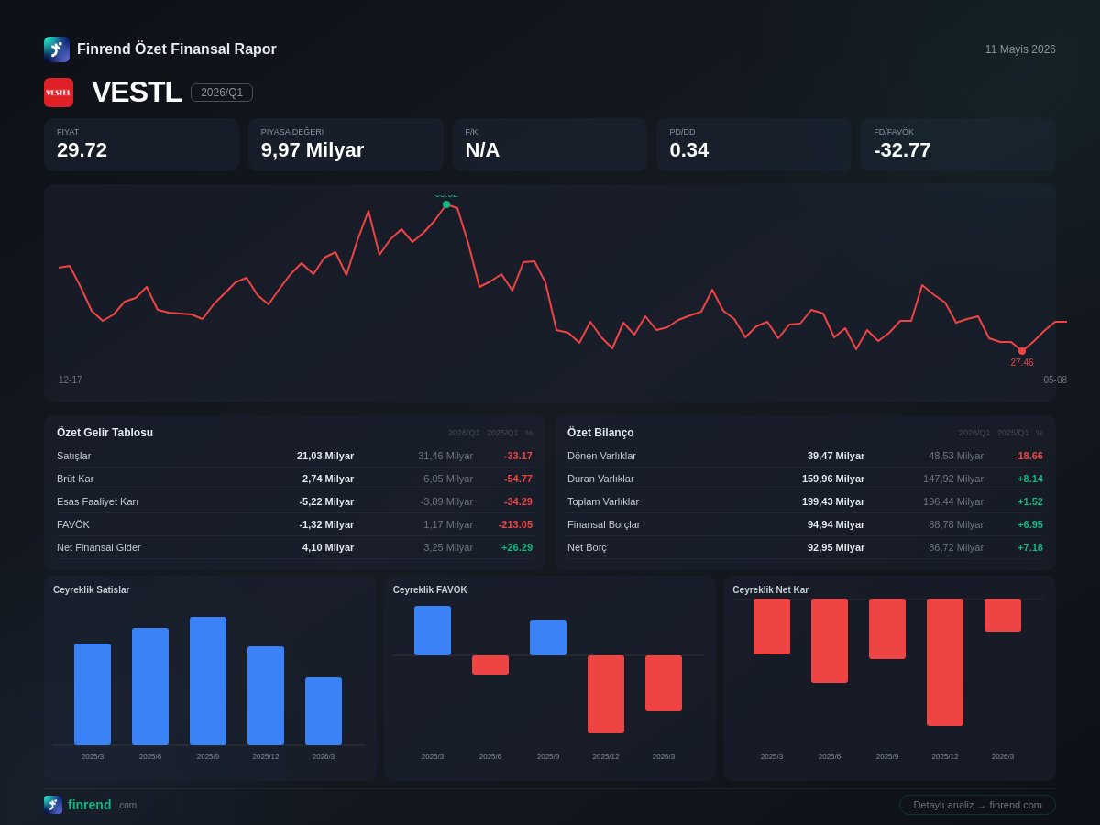Viewport: 1100px width, 825px height.
Task: Click the -18.66 Dönen Varlıklar change
Action: coord(1028,456)
